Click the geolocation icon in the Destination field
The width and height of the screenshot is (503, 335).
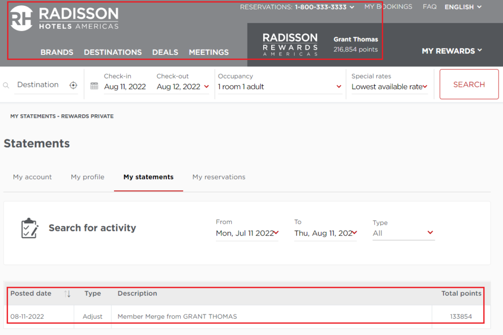[73, 84]
